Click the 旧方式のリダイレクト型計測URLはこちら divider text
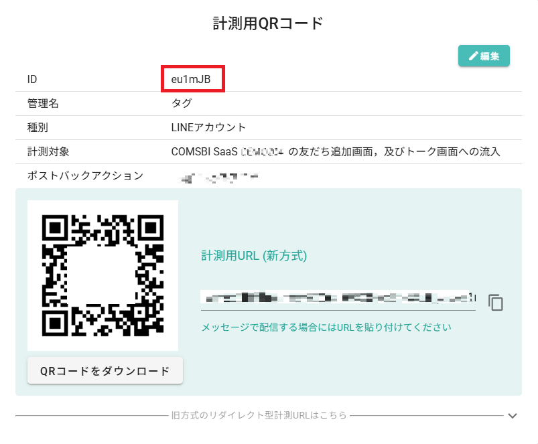This screenshot has height=444, width=538. pos(259,415)
